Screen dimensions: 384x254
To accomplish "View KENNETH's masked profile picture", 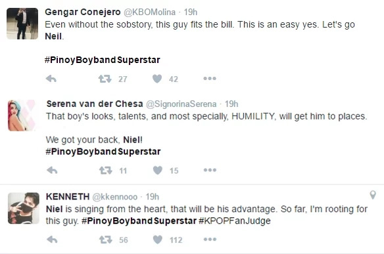I will pyautogui.click(x=24, y=208).
